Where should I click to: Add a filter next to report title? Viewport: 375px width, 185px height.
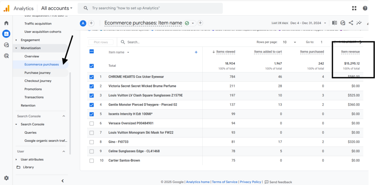click(200, 23)
